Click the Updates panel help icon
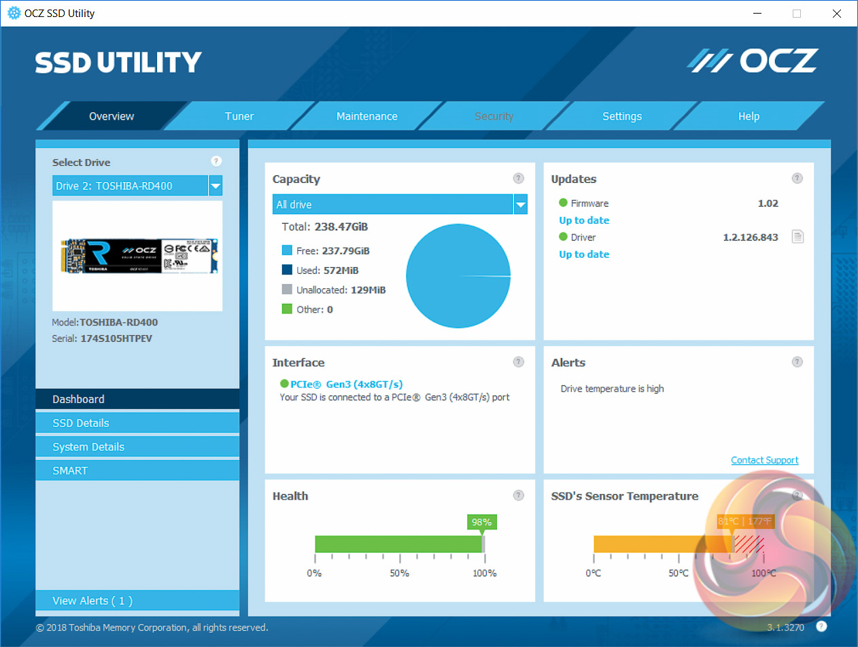The image size is (858, 647). click(797, 178)
